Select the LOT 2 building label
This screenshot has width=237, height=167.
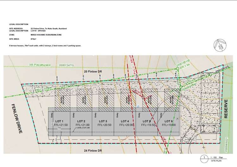pyautogui.click(x=81, y=121)
